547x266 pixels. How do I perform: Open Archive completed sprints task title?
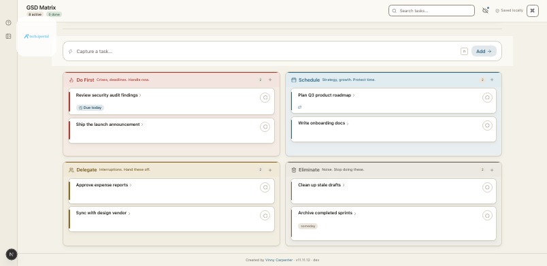click(x=325, y=213)
